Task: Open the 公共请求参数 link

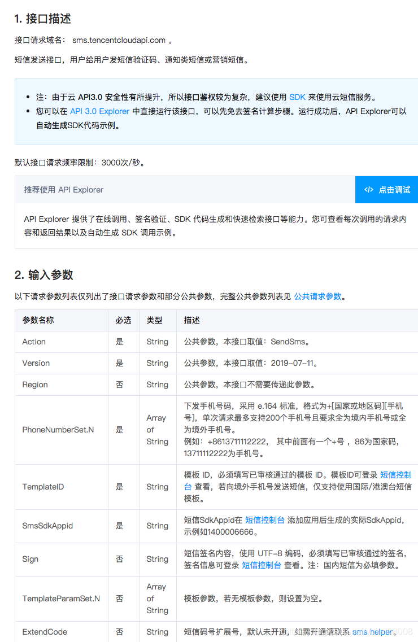Action: pos(317,296)
